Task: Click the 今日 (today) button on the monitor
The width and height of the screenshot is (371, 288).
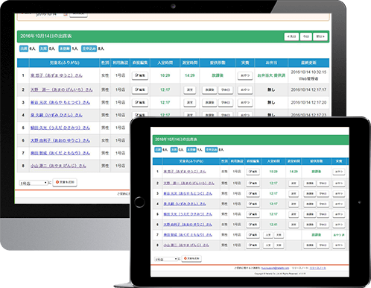Action: click(306, 37)
